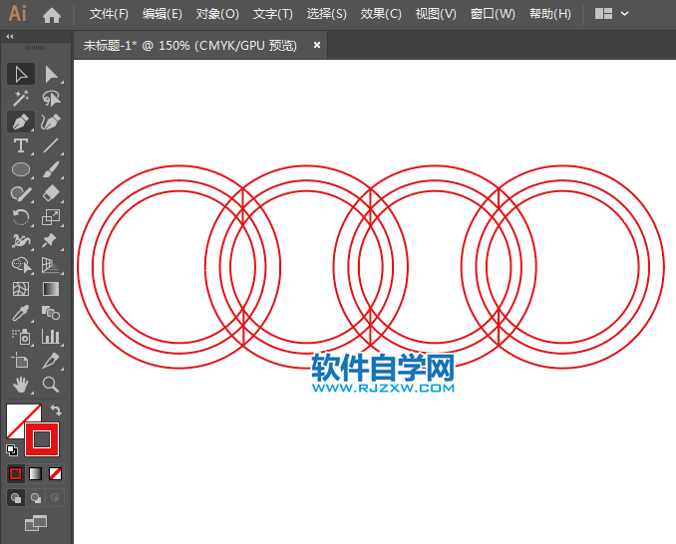Enable Draw Normal mode
Screen dimensions: 676x544
tap(16, 498)
